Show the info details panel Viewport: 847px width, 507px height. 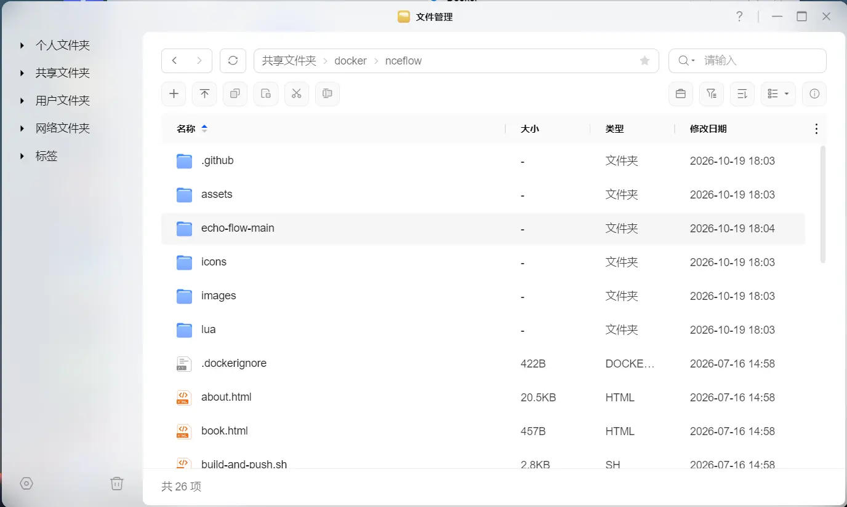814,94
